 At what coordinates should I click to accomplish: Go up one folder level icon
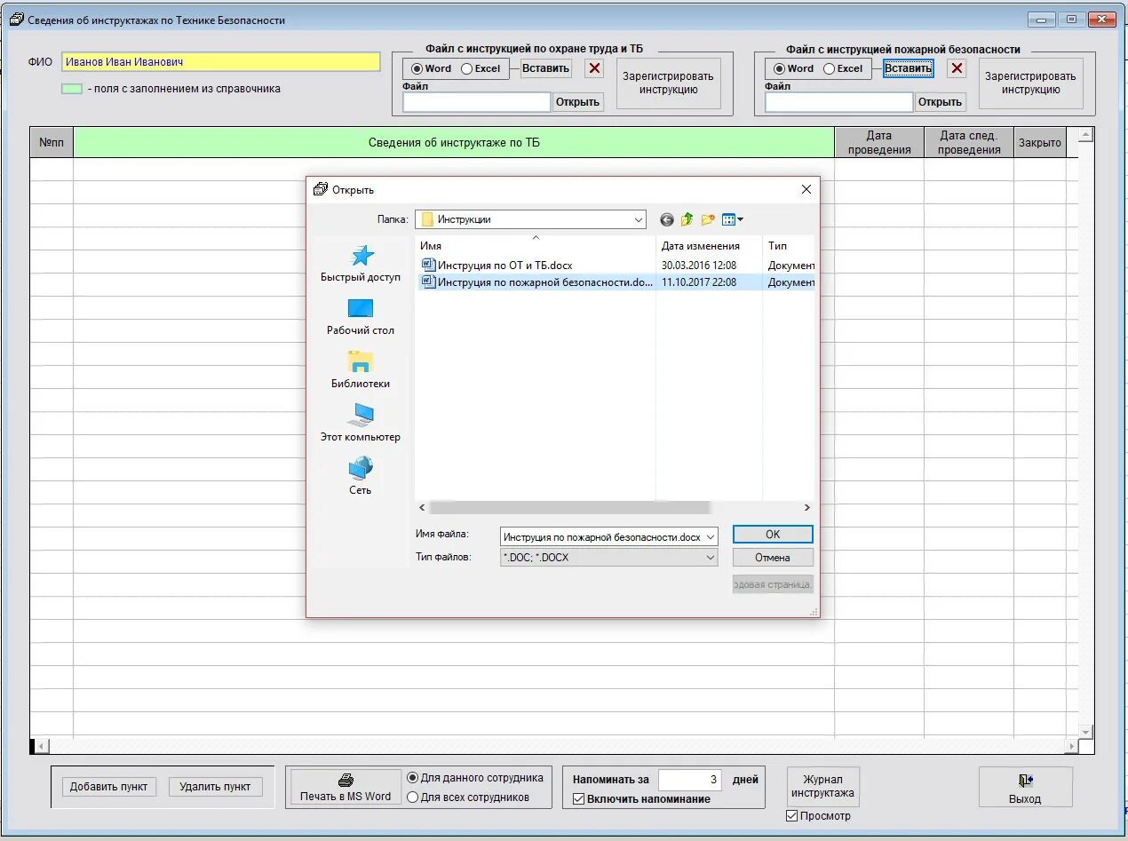tap(687, 219)
